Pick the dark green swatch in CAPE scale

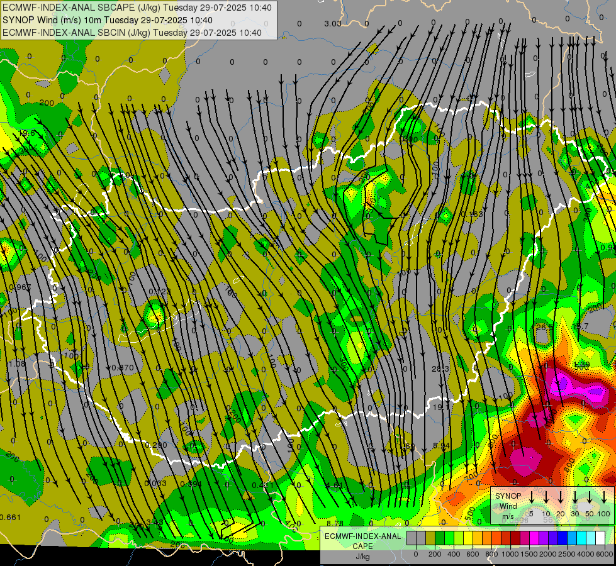440,538
